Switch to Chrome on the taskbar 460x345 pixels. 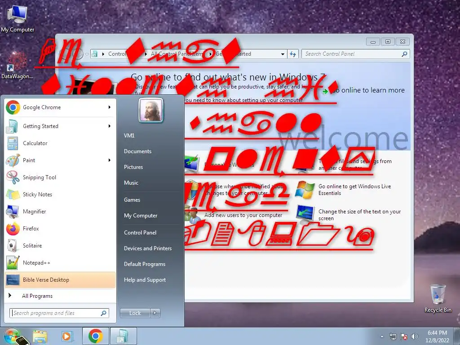click(x=96, y=336)
